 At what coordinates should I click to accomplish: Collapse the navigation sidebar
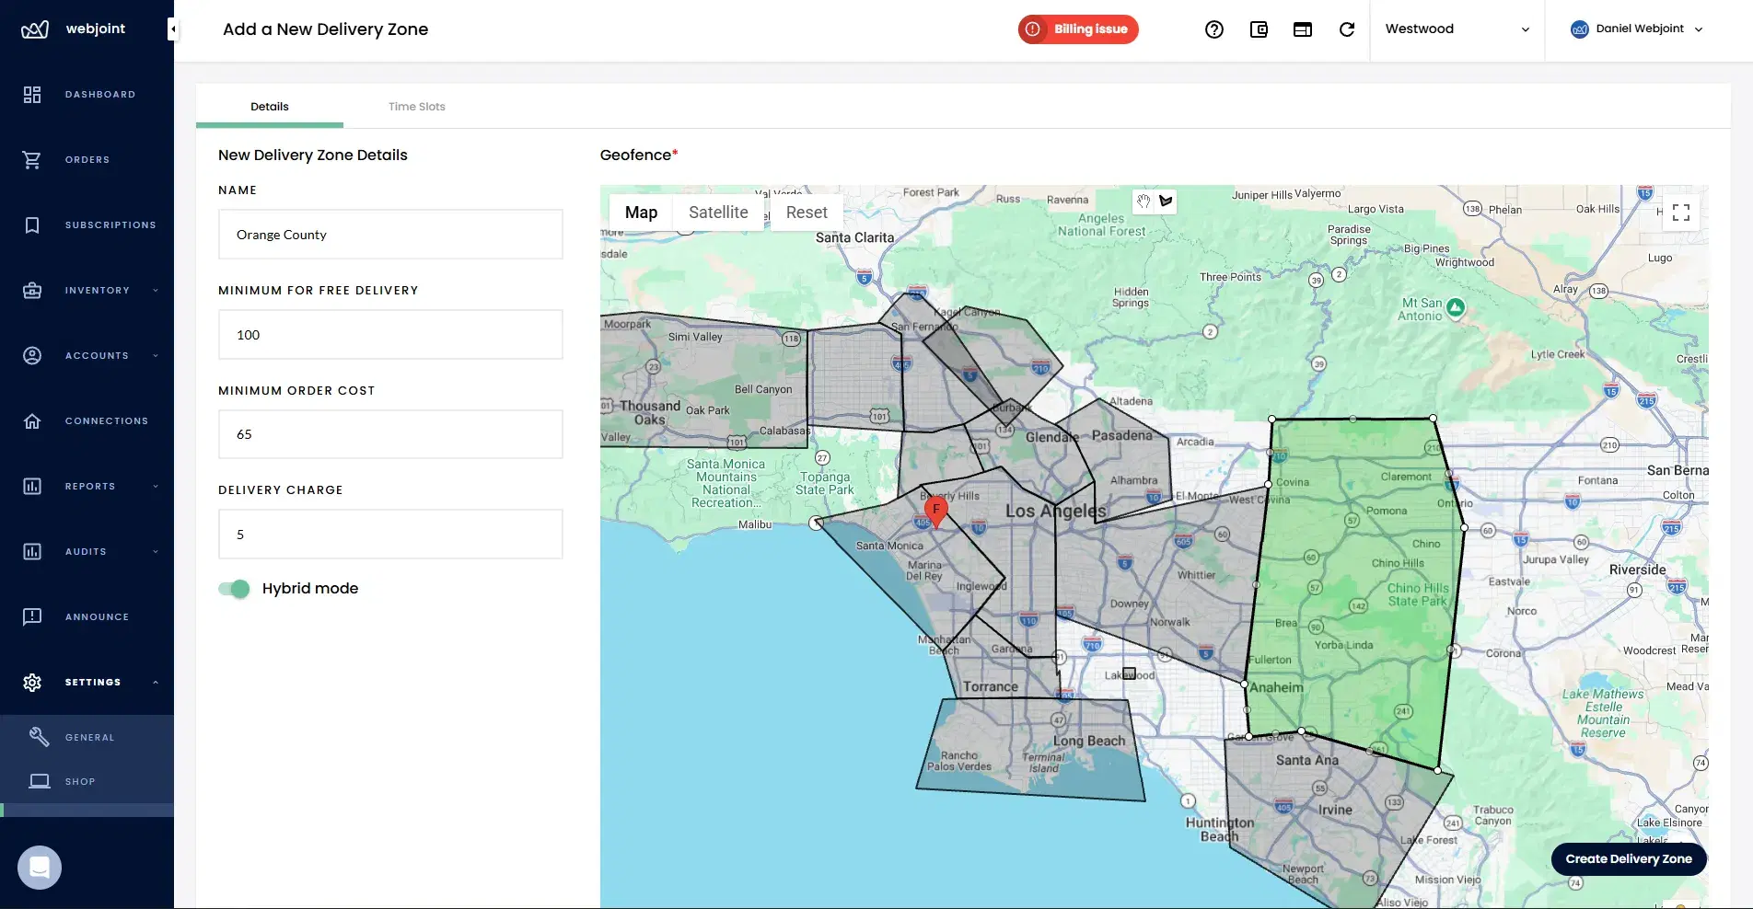pyautogui.click(x=172, y=29)
